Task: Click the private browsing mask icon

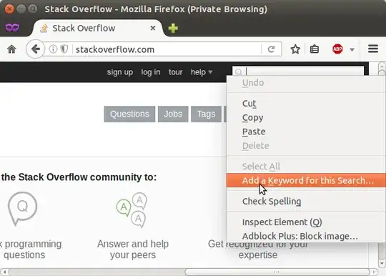Action: point(12,27)
